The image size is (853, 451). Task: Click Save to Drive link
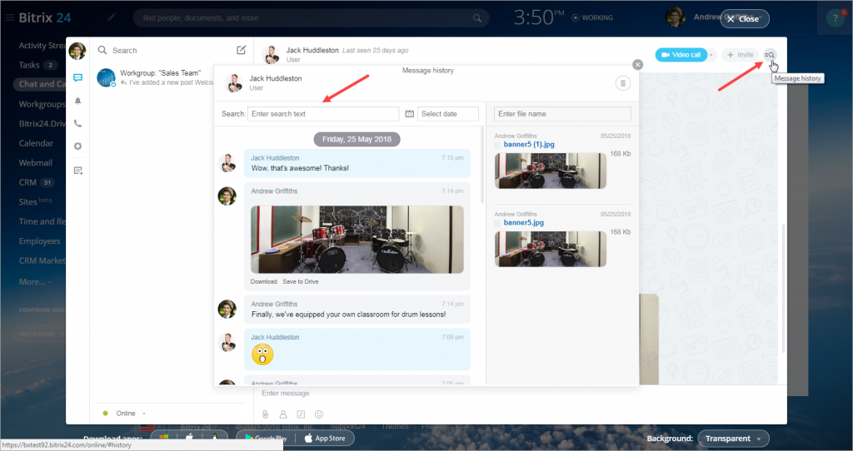(300, 281)
